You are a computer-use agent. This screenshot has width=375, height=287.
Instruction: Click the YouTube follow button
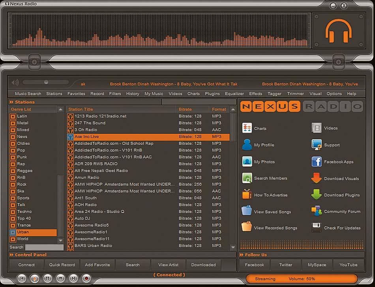[349, 265]
